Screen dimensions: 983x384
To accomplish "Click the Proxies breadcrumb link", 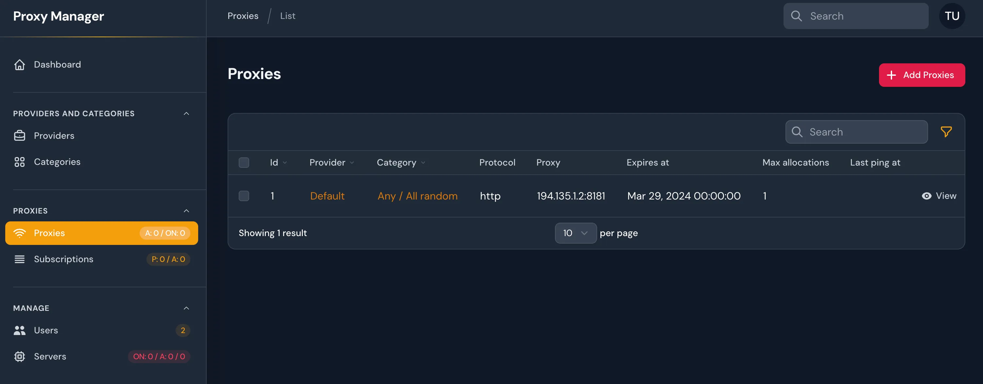I will pos(243,16).
